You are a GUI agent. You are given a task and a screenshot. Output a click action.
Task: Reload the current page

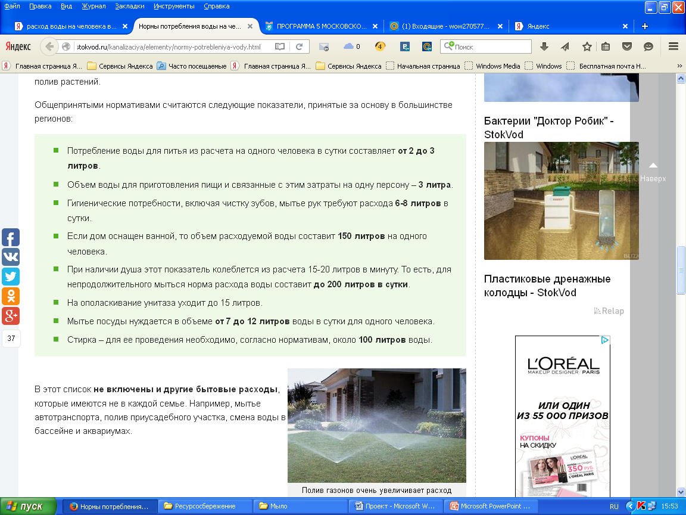[300, 46]
